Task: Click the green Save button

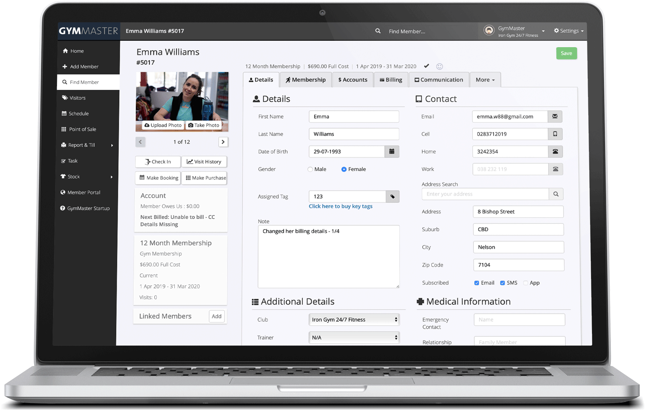Action: [567, 53]
